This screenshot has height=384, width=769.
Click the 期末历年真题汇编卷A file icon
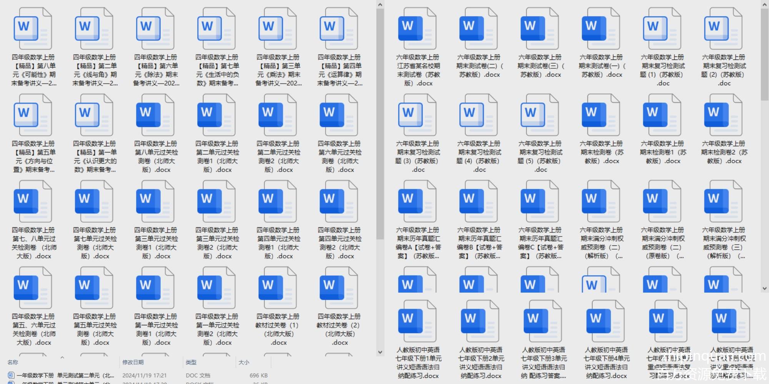click(x=417, y=202)
